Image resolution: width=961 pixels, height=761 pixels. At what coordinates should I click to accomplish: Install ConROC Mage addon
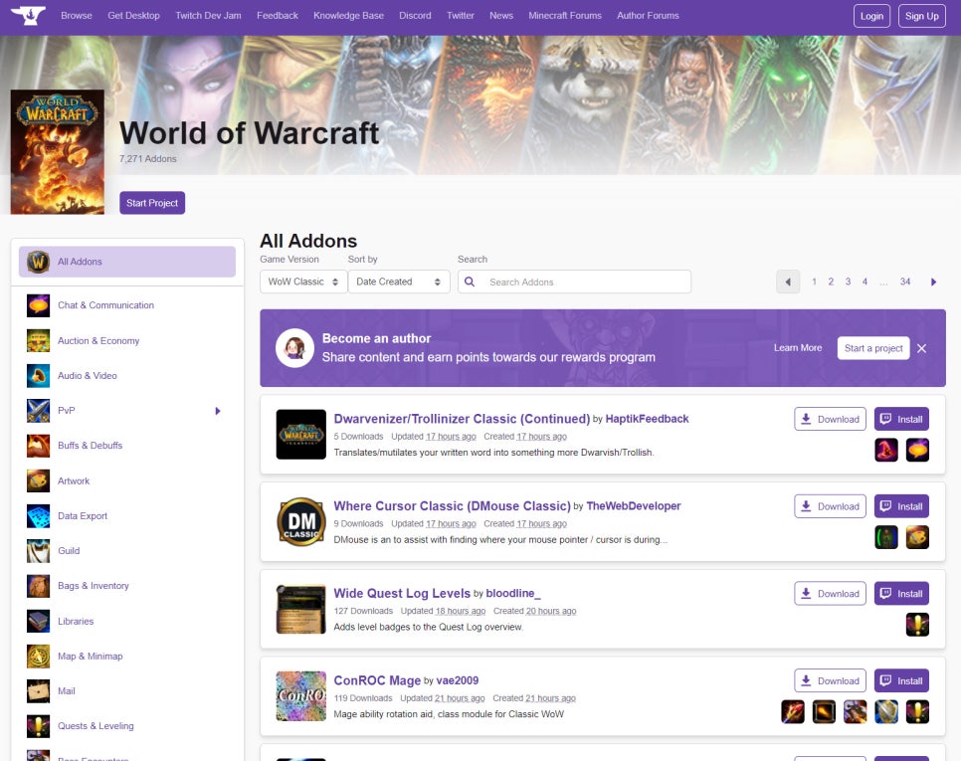tap(901, 680)
